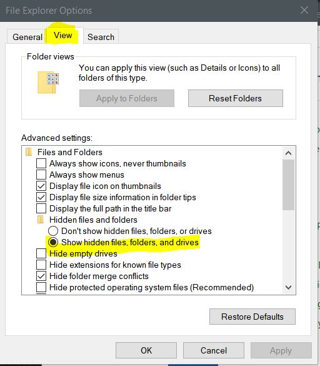Enable Always show menus checkbox
This screenshot has height=366, width=320.
(x=41, y=175)
